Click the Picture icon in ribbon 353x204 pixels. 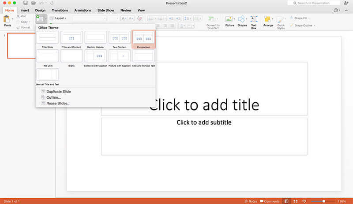coord(229,20)
